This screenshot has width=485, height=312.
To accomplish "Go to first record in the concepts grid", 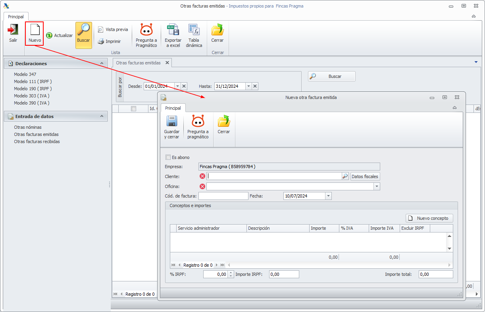I will point(173,265).
